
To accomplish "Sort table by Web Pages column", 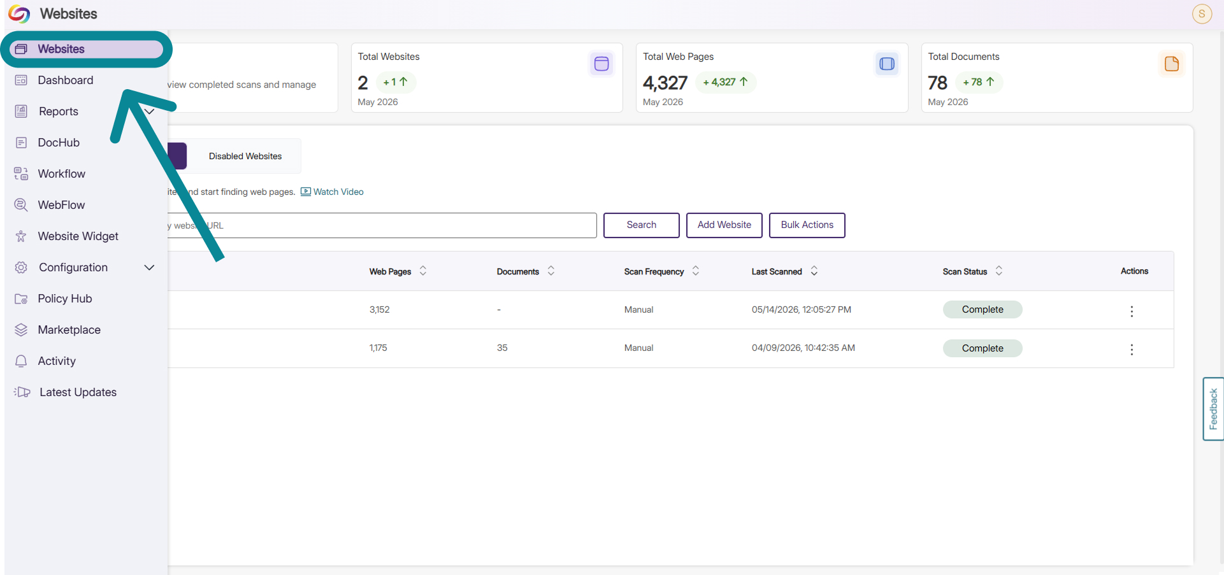I will 423,271.
